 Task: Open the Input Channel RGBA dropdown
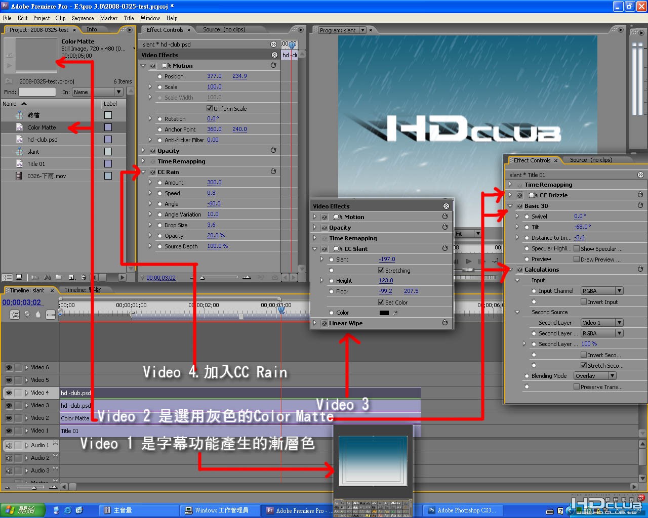[602, 291]
